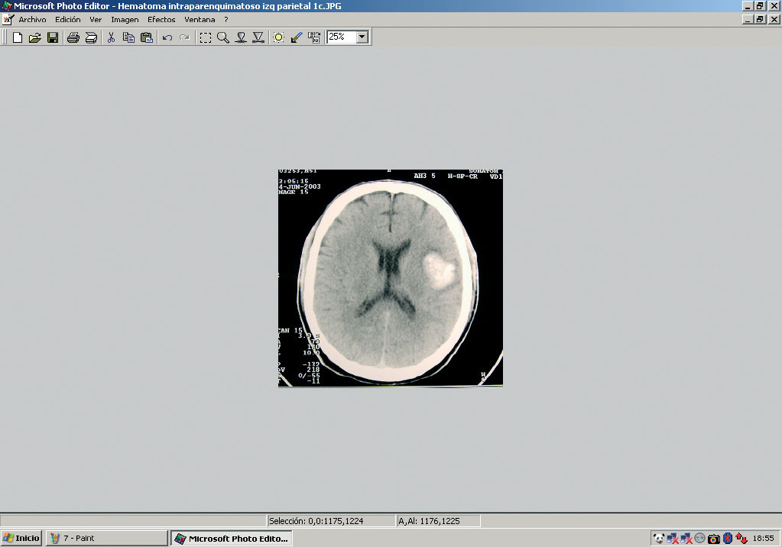Create a new image with the New icon

coord(17,37)
